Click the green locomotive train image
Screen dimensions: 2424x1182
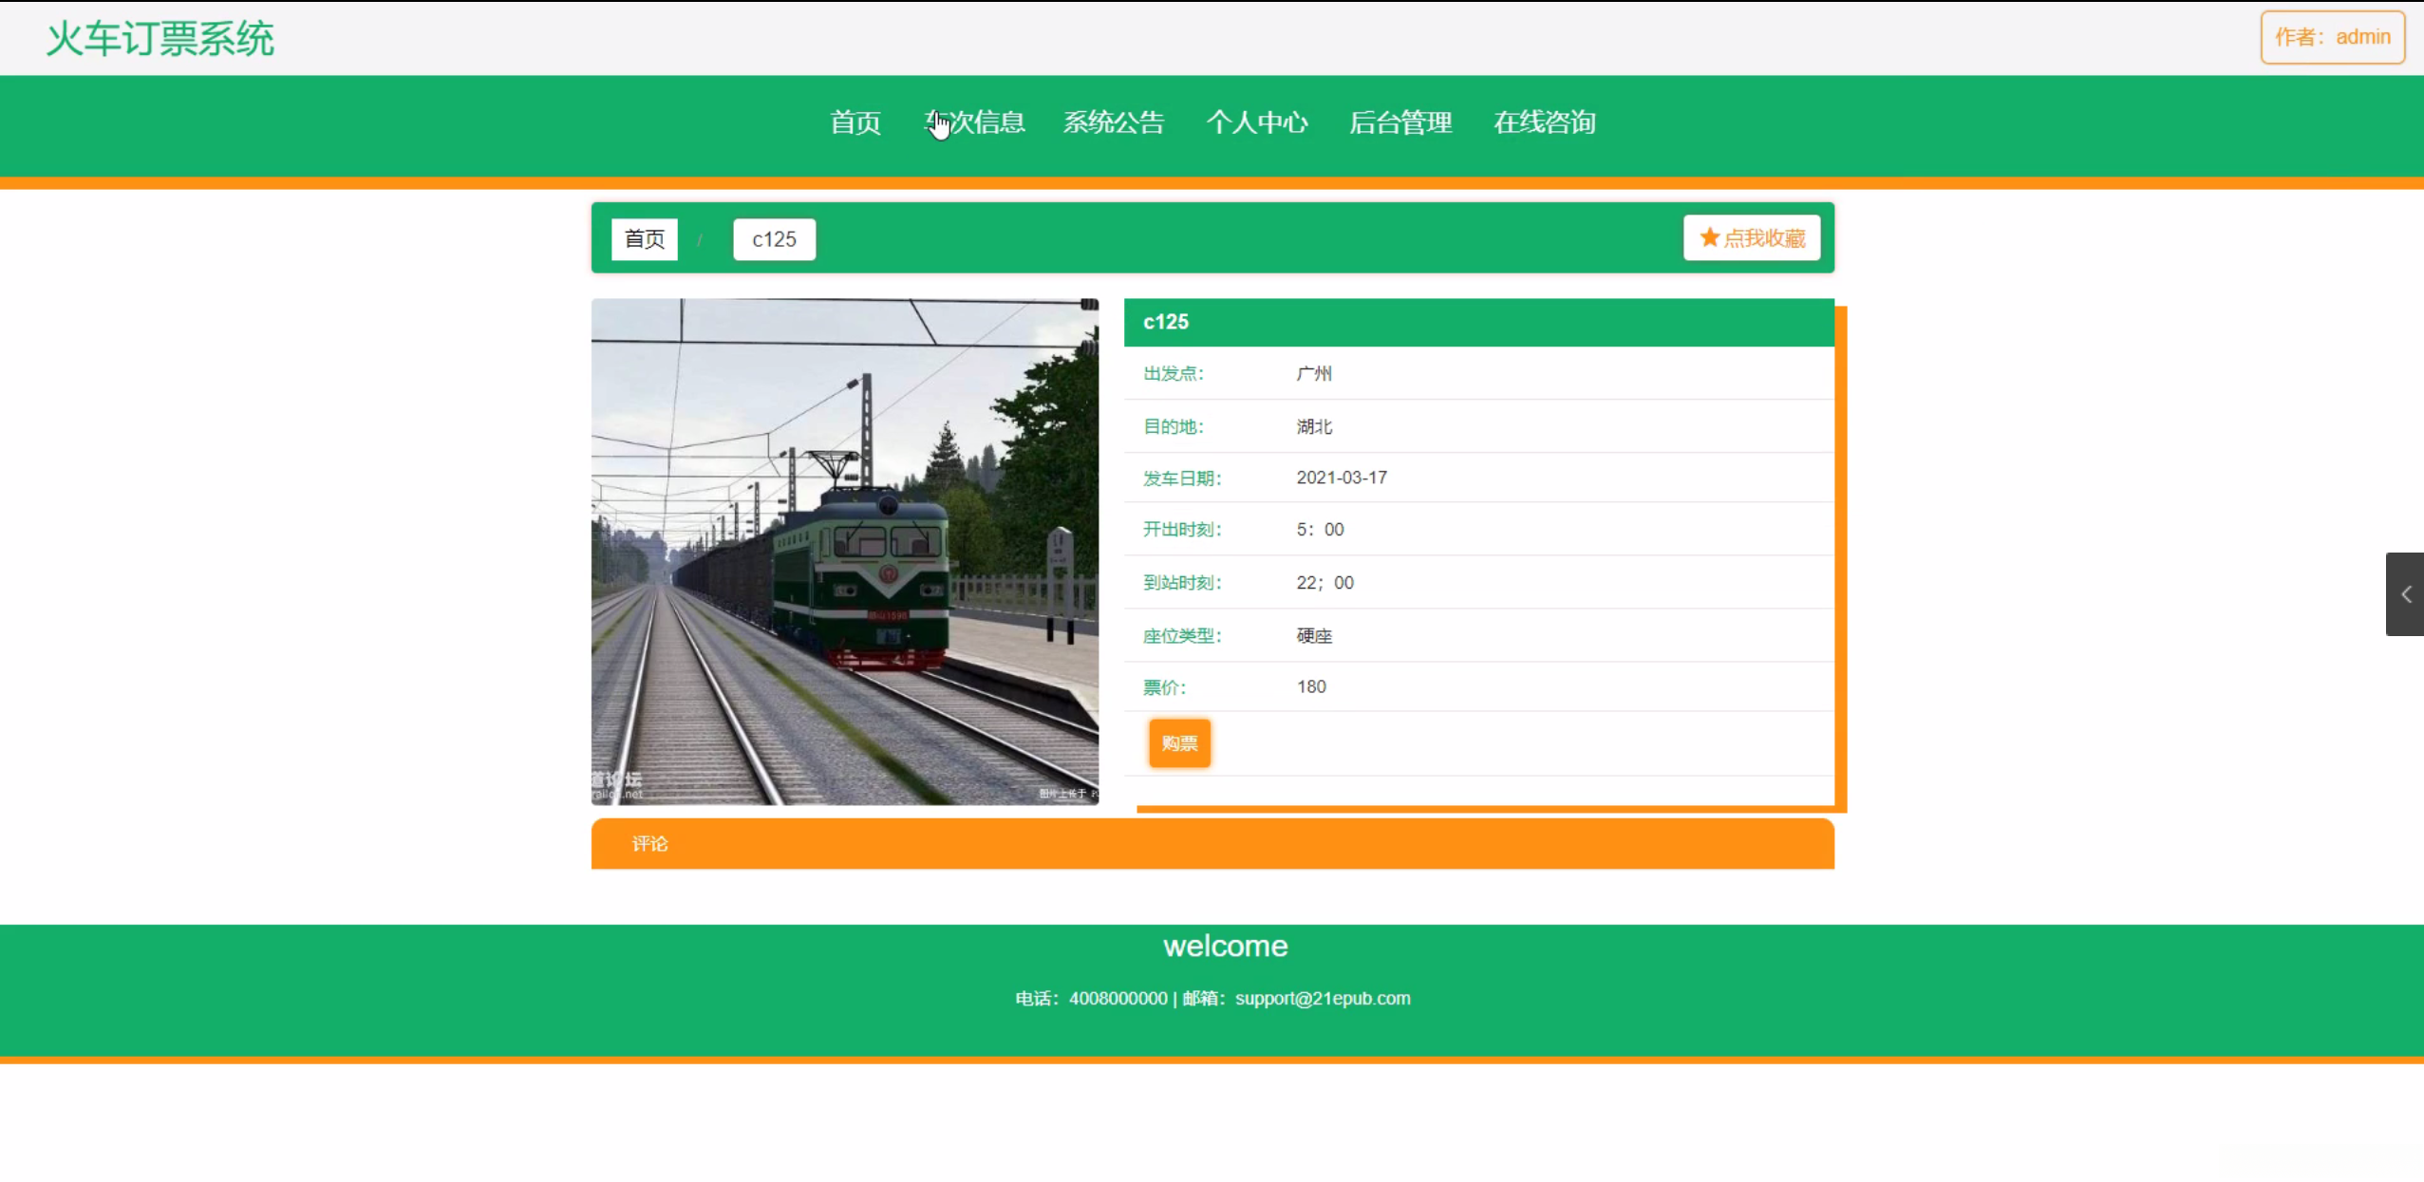pyautogui.click(x=844, y=552)
